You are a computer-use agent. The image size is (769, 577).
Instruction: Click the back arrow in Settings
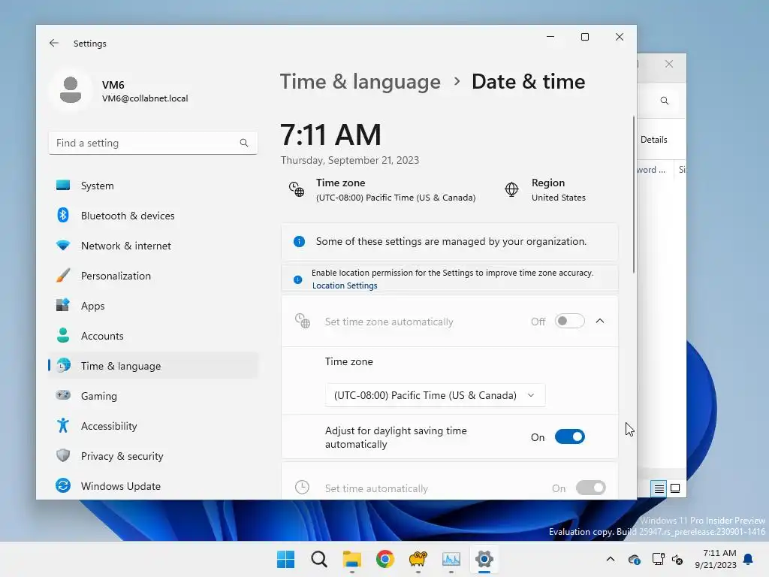tap(54, 43)
